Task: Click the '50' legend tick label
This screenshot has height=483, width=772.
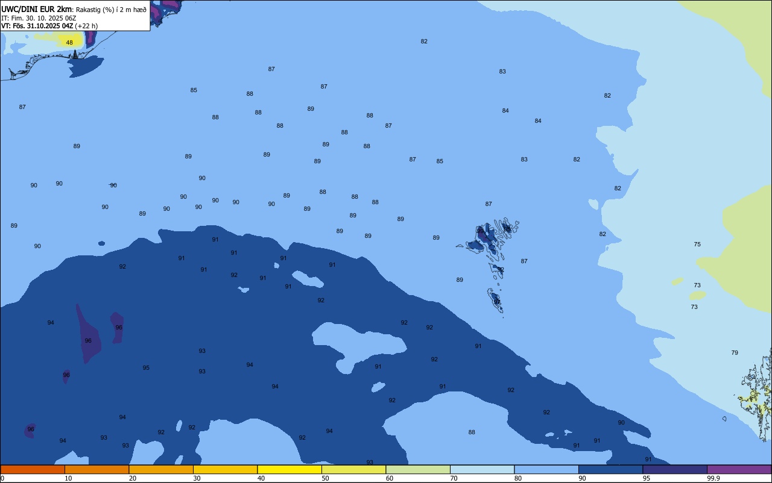Action: pyautogui.click(x=325, y=478)
